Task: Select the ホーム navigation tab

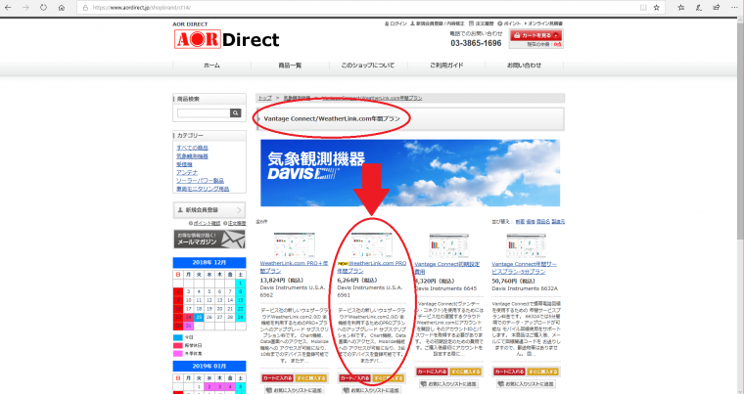Action: [211, 66]
